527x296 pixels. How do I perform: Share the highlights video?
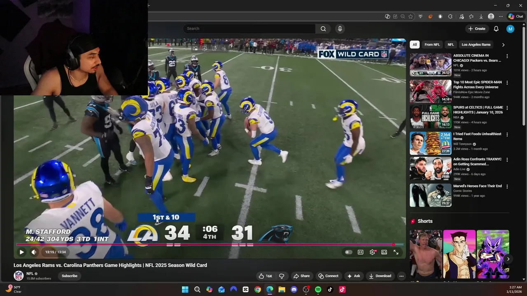(301, 276)
